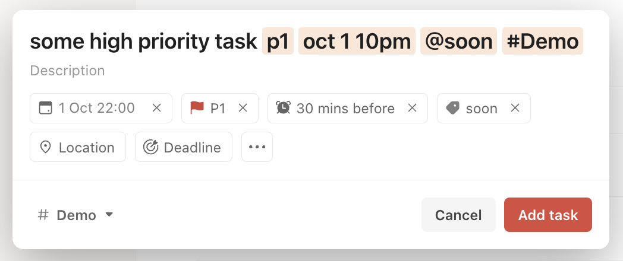Remove the soon label chip
Screen dimensions: 623x261
point(515,108)
